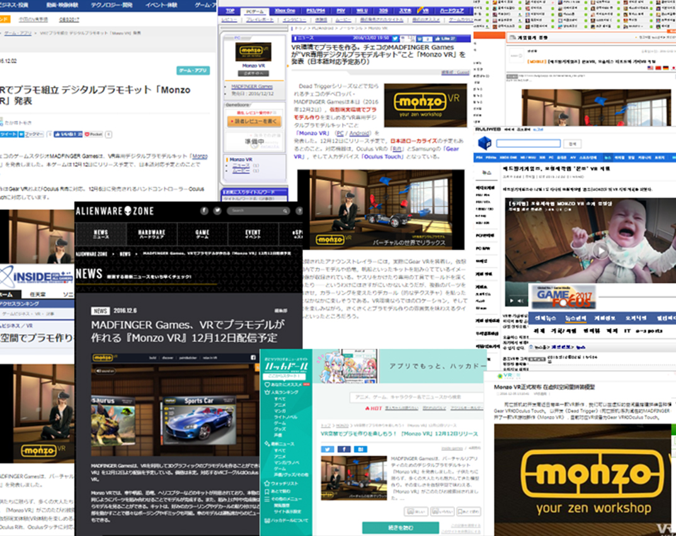Image resolution: width=676 pixels, height=536 pixels.
Task: Click the NEWS breadcrumb in Alienware Zone
Action: 125,254
